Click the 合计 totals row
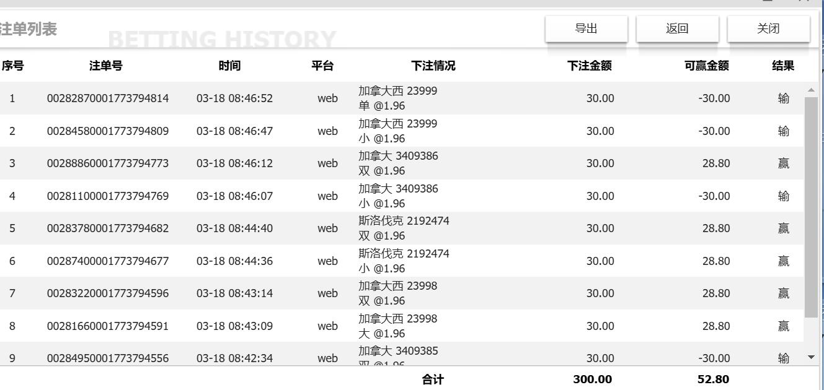Viewport: 824px width, 390px height. (x=432, y=379)
